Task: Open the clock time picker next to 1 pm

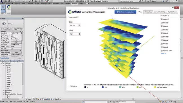Action: pyautogui.click(x=79, y=34)
